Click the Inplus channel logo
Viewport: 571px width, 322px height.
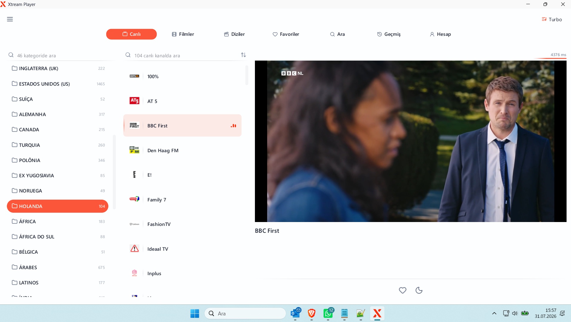(x=134, y=273)
